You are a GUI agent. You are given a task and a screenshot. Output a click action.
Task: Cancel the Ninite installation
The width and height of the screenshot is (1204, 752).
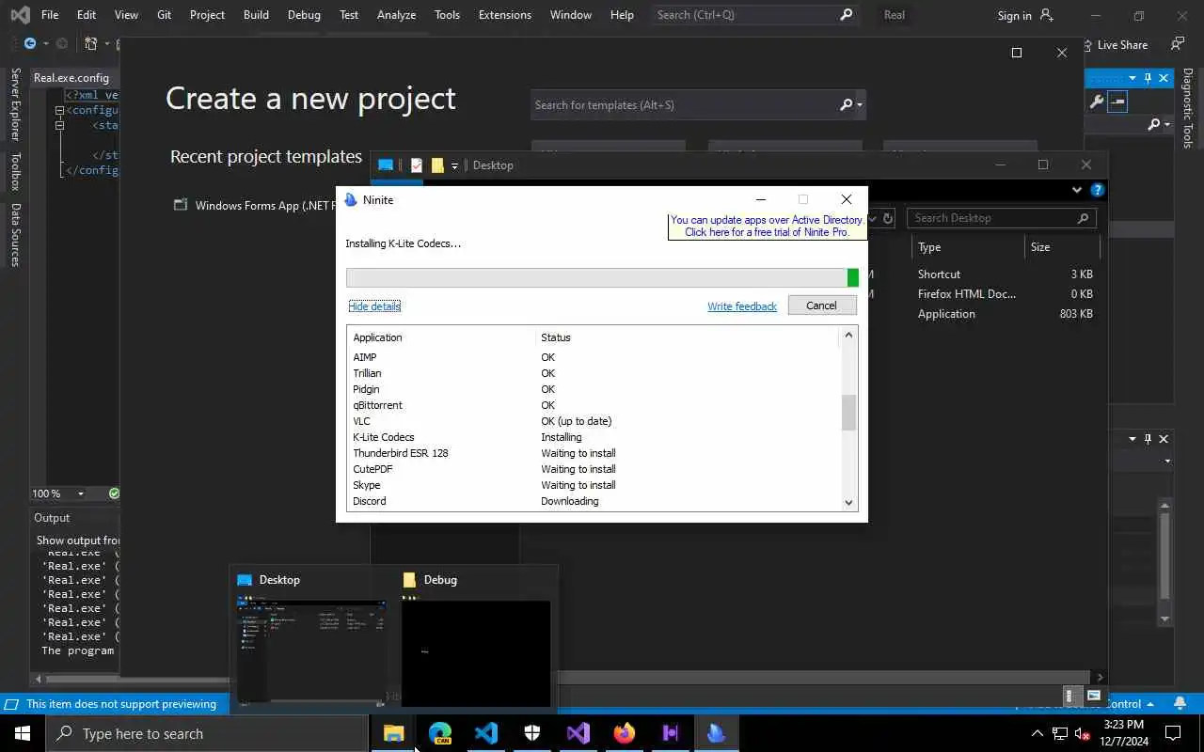(821, 305)
